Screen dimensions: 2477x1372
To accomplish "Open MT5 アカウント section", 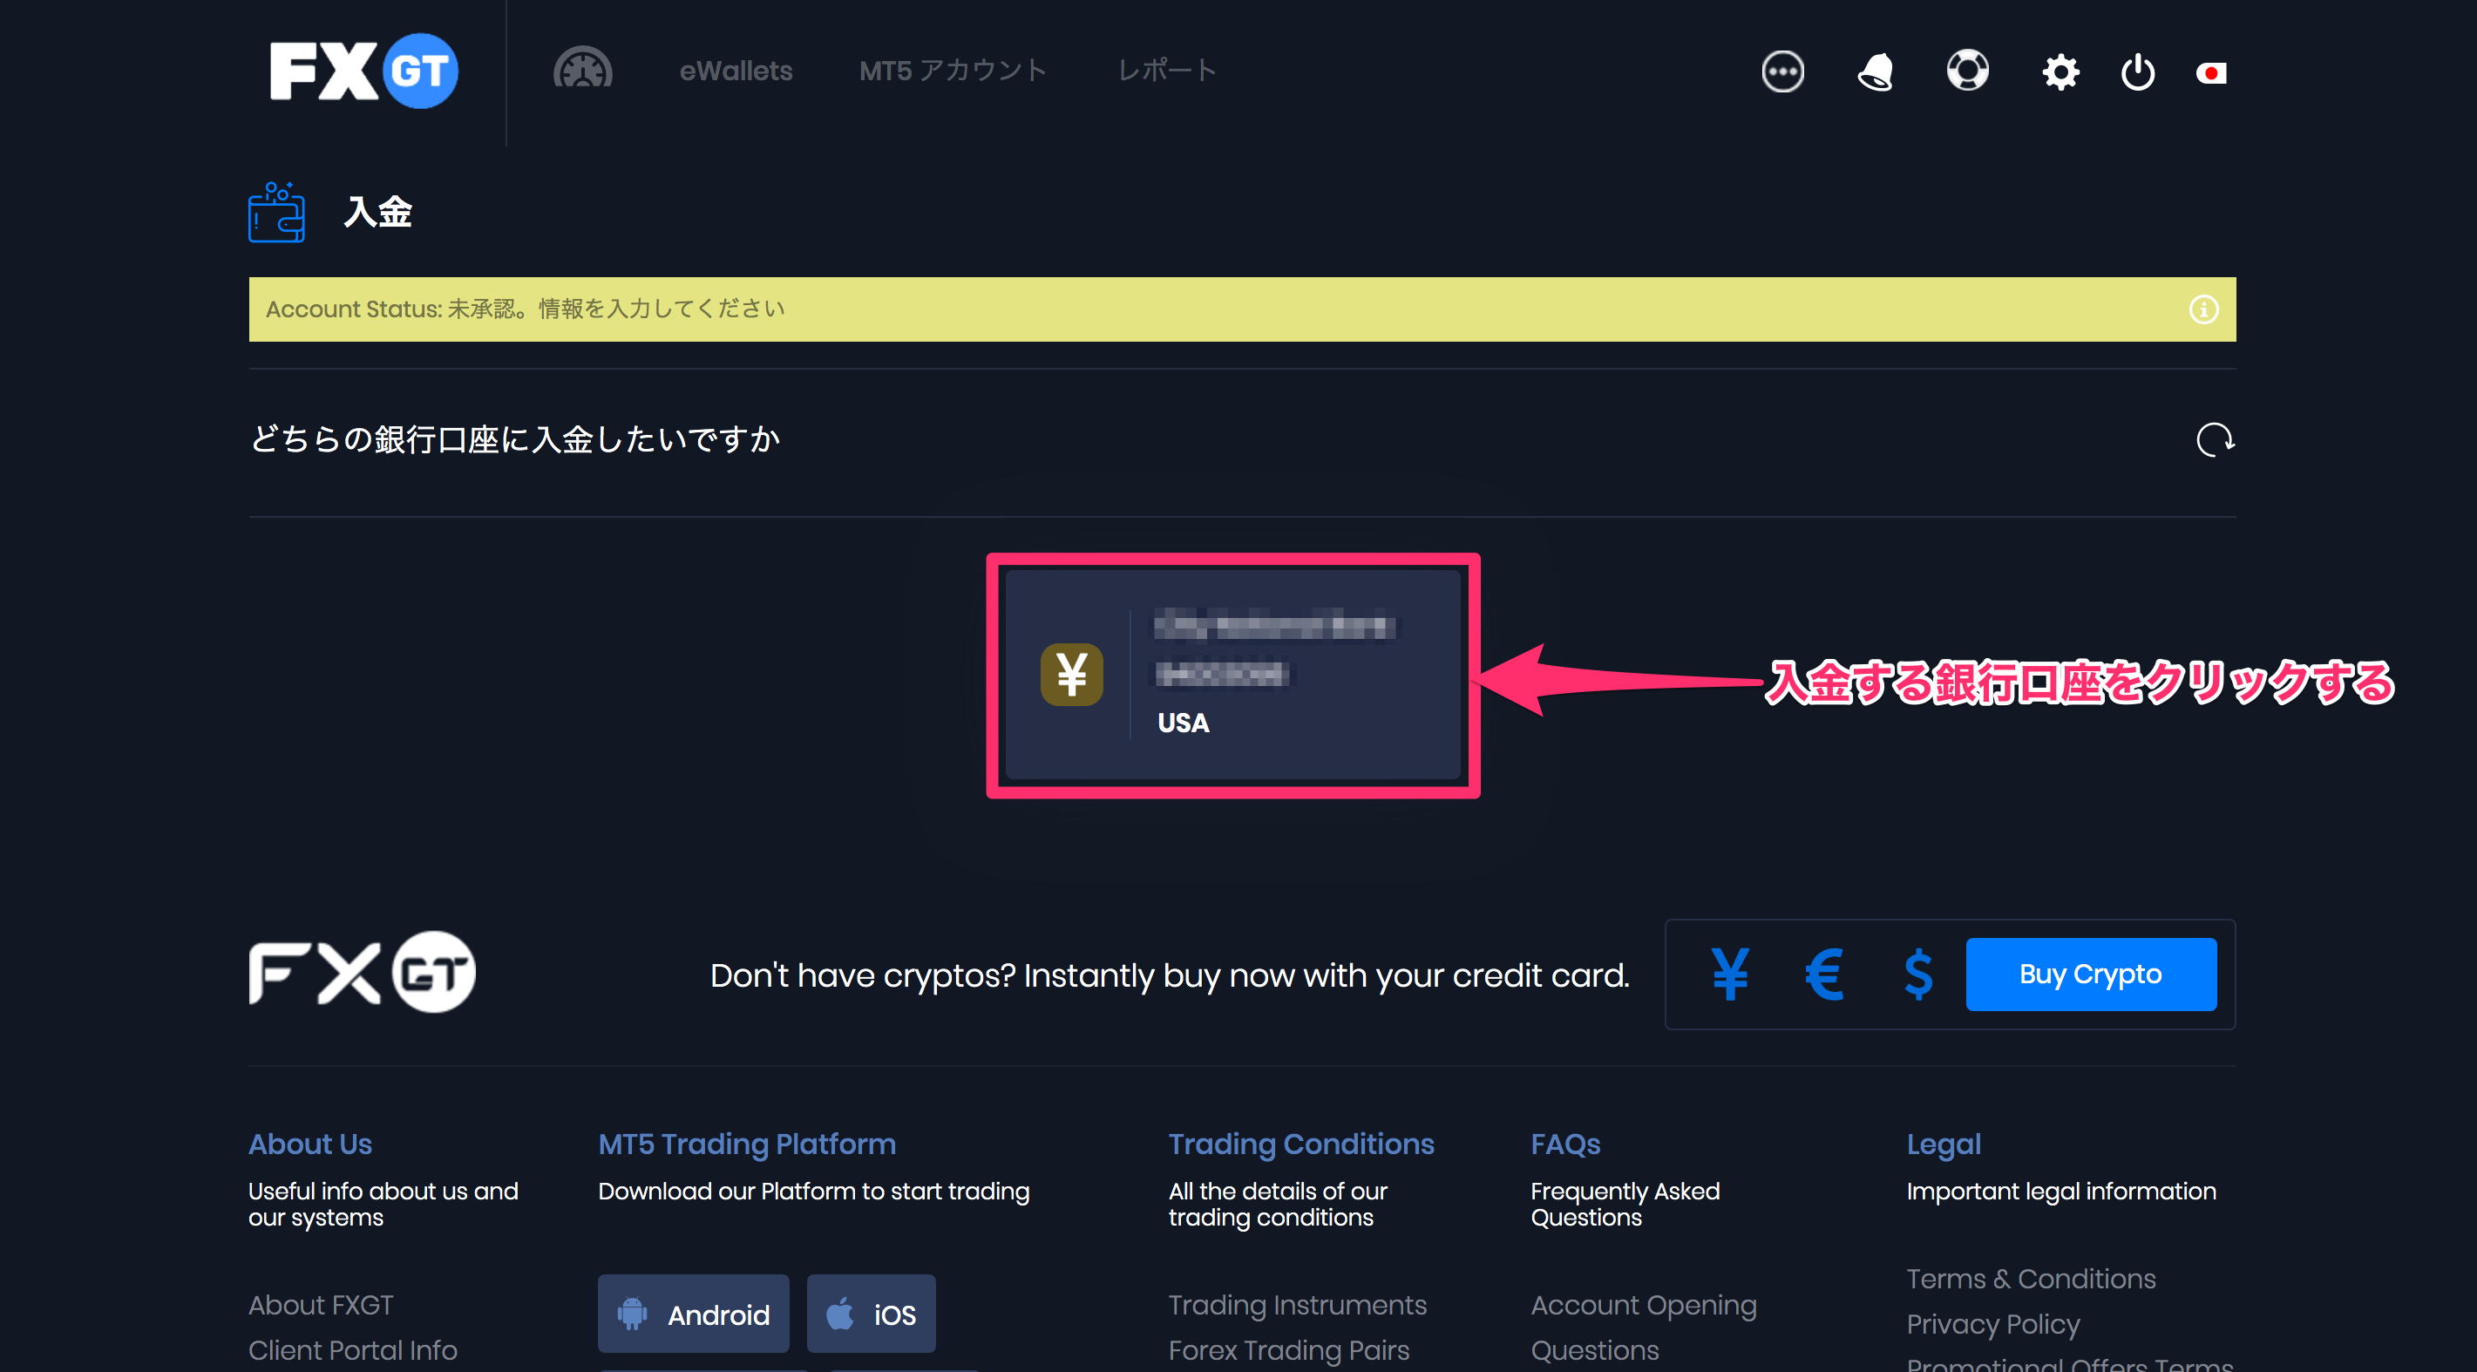I will pos(951,71).
